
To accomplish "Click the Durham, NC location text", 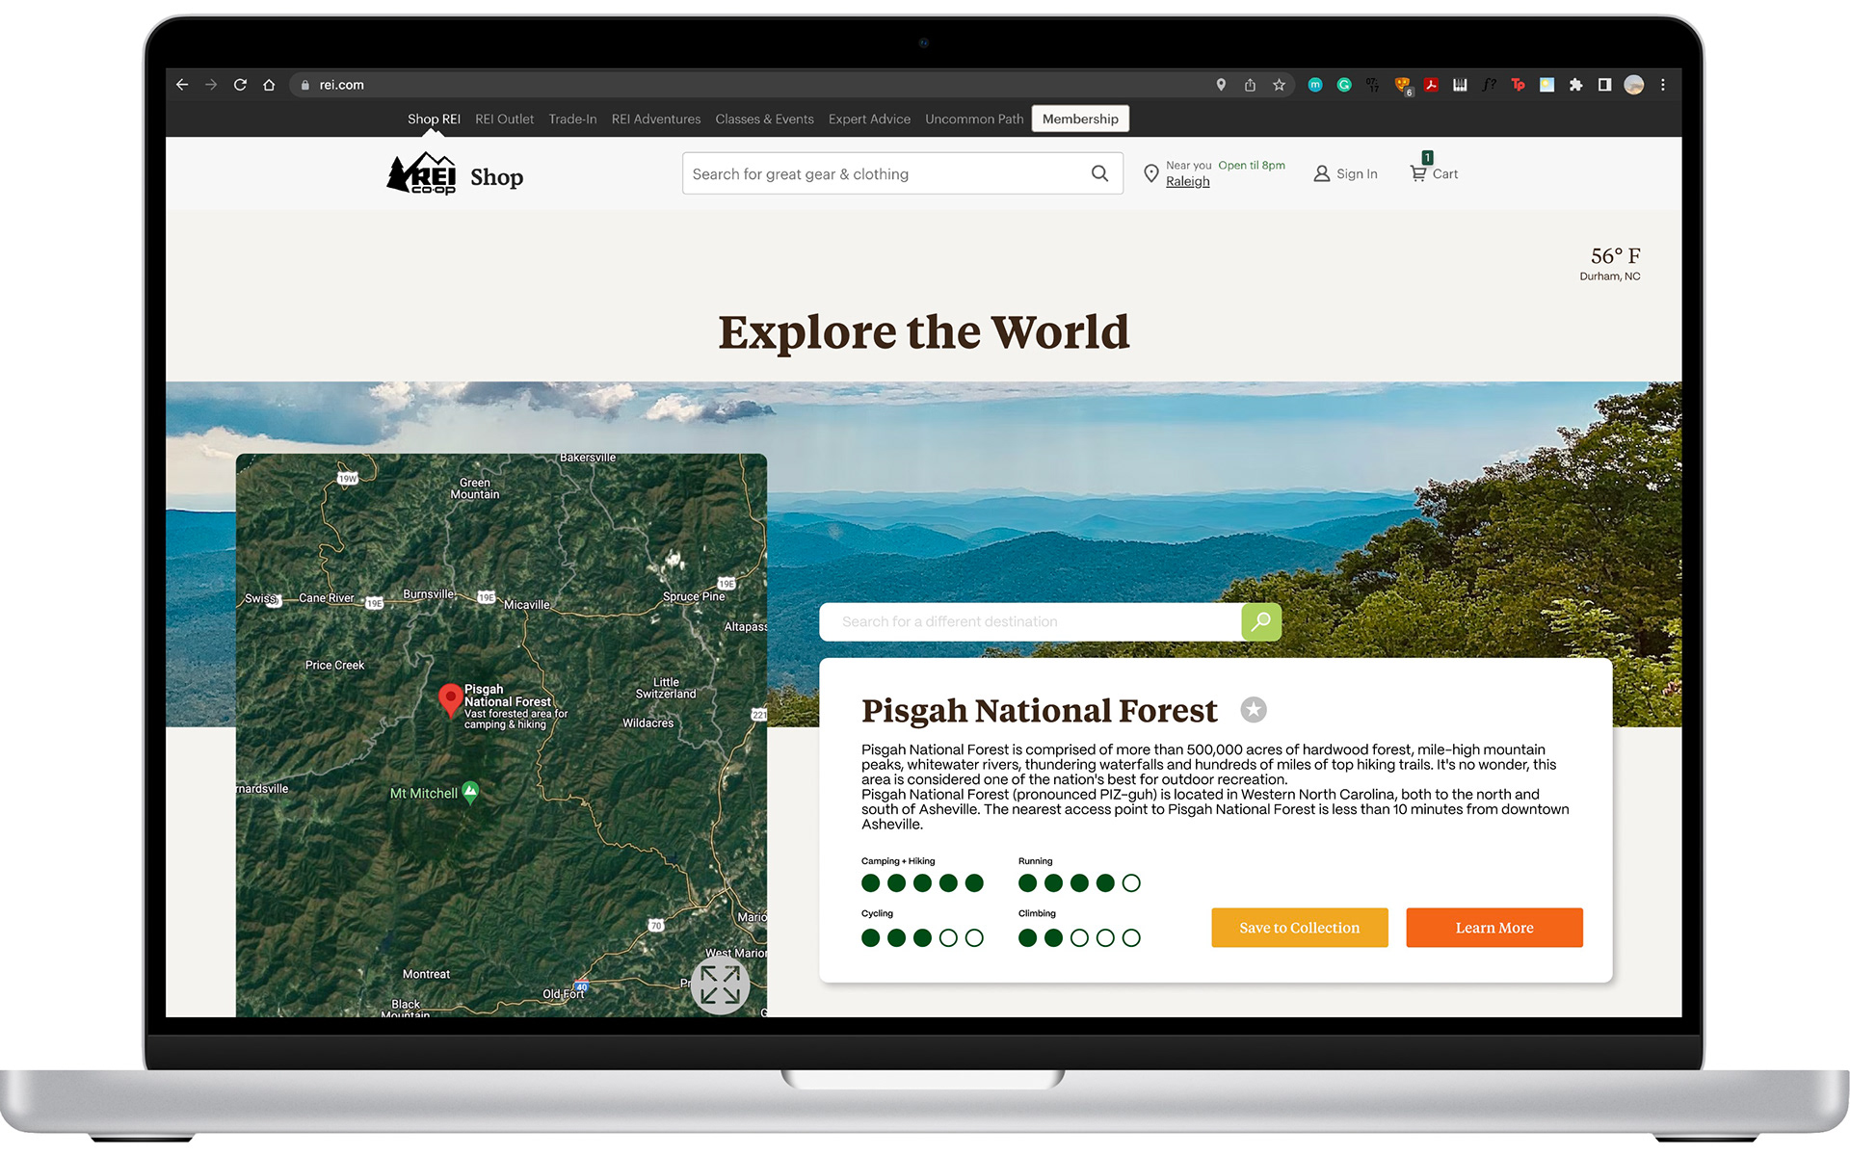I will coord(1610,276).
